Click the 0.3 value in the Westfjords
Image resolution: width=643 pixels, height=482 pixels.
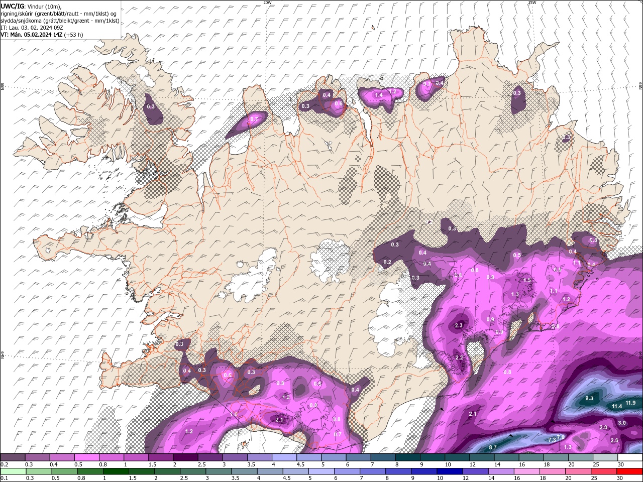click(x=151, y=106)
